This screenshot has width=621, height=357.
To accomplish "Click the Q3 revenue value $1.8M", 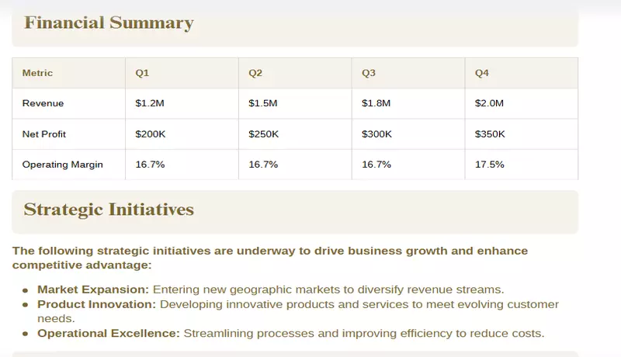I will click(376, 103).
